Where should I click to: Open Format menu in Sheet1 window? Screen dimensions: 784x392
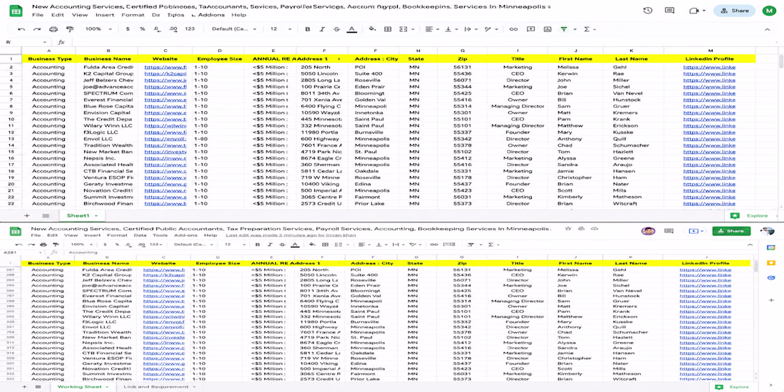coord(133,15)
